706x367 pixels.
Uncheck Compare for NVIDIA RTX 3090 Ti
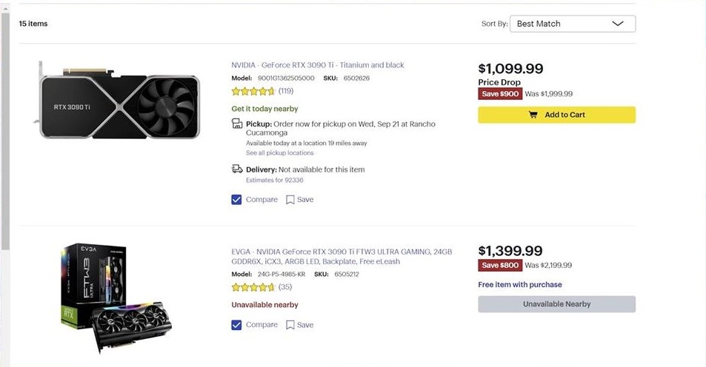click(x=237, y=200)
